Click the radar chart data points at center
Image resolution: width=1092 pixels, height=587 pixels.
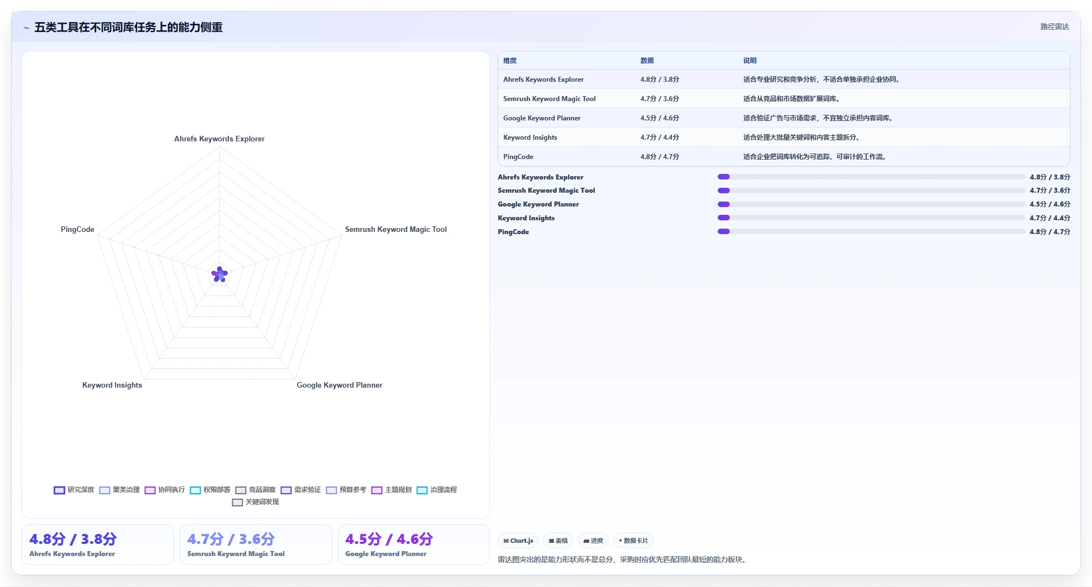coord(220,274)
